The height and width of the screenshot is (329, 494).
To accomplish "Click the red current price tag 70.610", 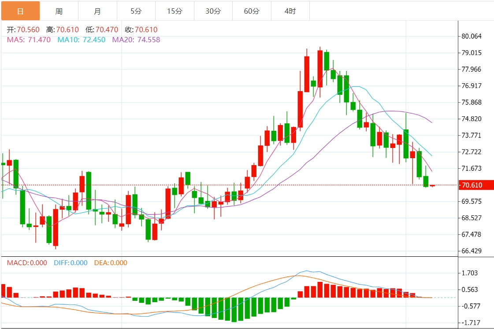I will (x=476, y=185).
